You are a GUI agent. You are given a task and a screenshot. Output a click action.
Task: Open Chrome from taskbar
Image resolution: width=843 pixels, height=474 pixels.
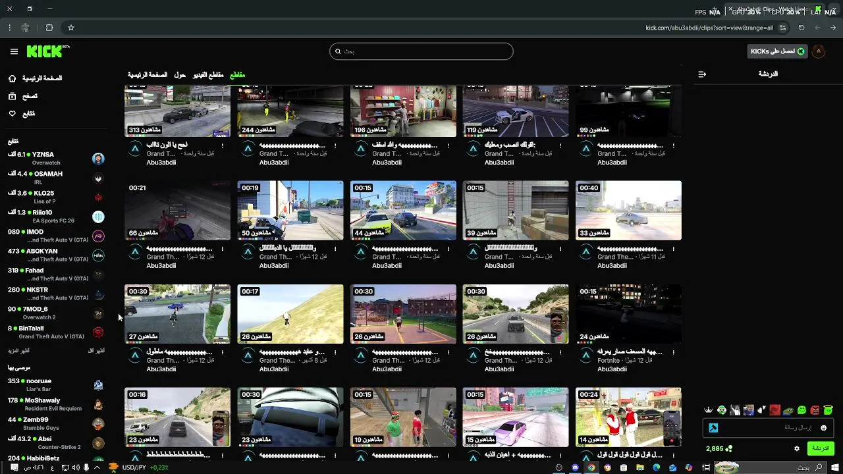[591, 467]
